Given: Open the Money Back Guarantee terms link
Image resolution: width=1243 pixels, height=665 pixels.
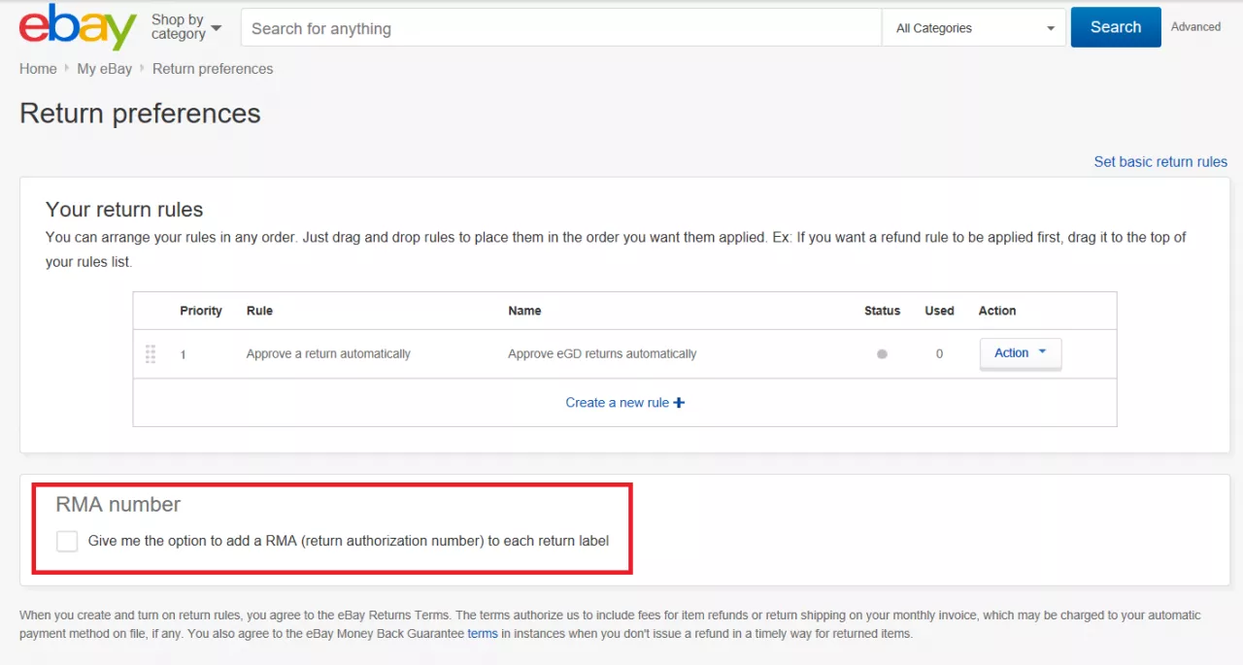Looking at the screenshot, I should point(482,634).
